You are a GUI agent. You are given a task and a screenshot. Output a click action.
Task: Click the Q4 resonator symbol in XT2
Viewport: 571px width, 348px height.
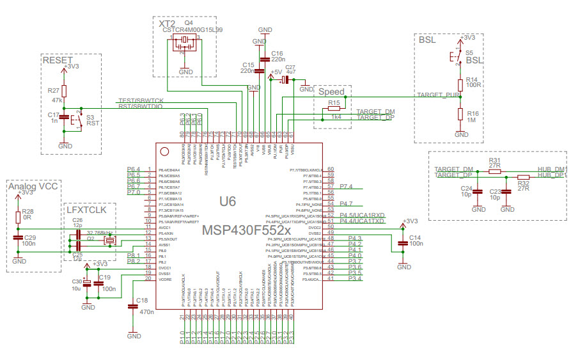pyautogui.click(x=184, y=42)
